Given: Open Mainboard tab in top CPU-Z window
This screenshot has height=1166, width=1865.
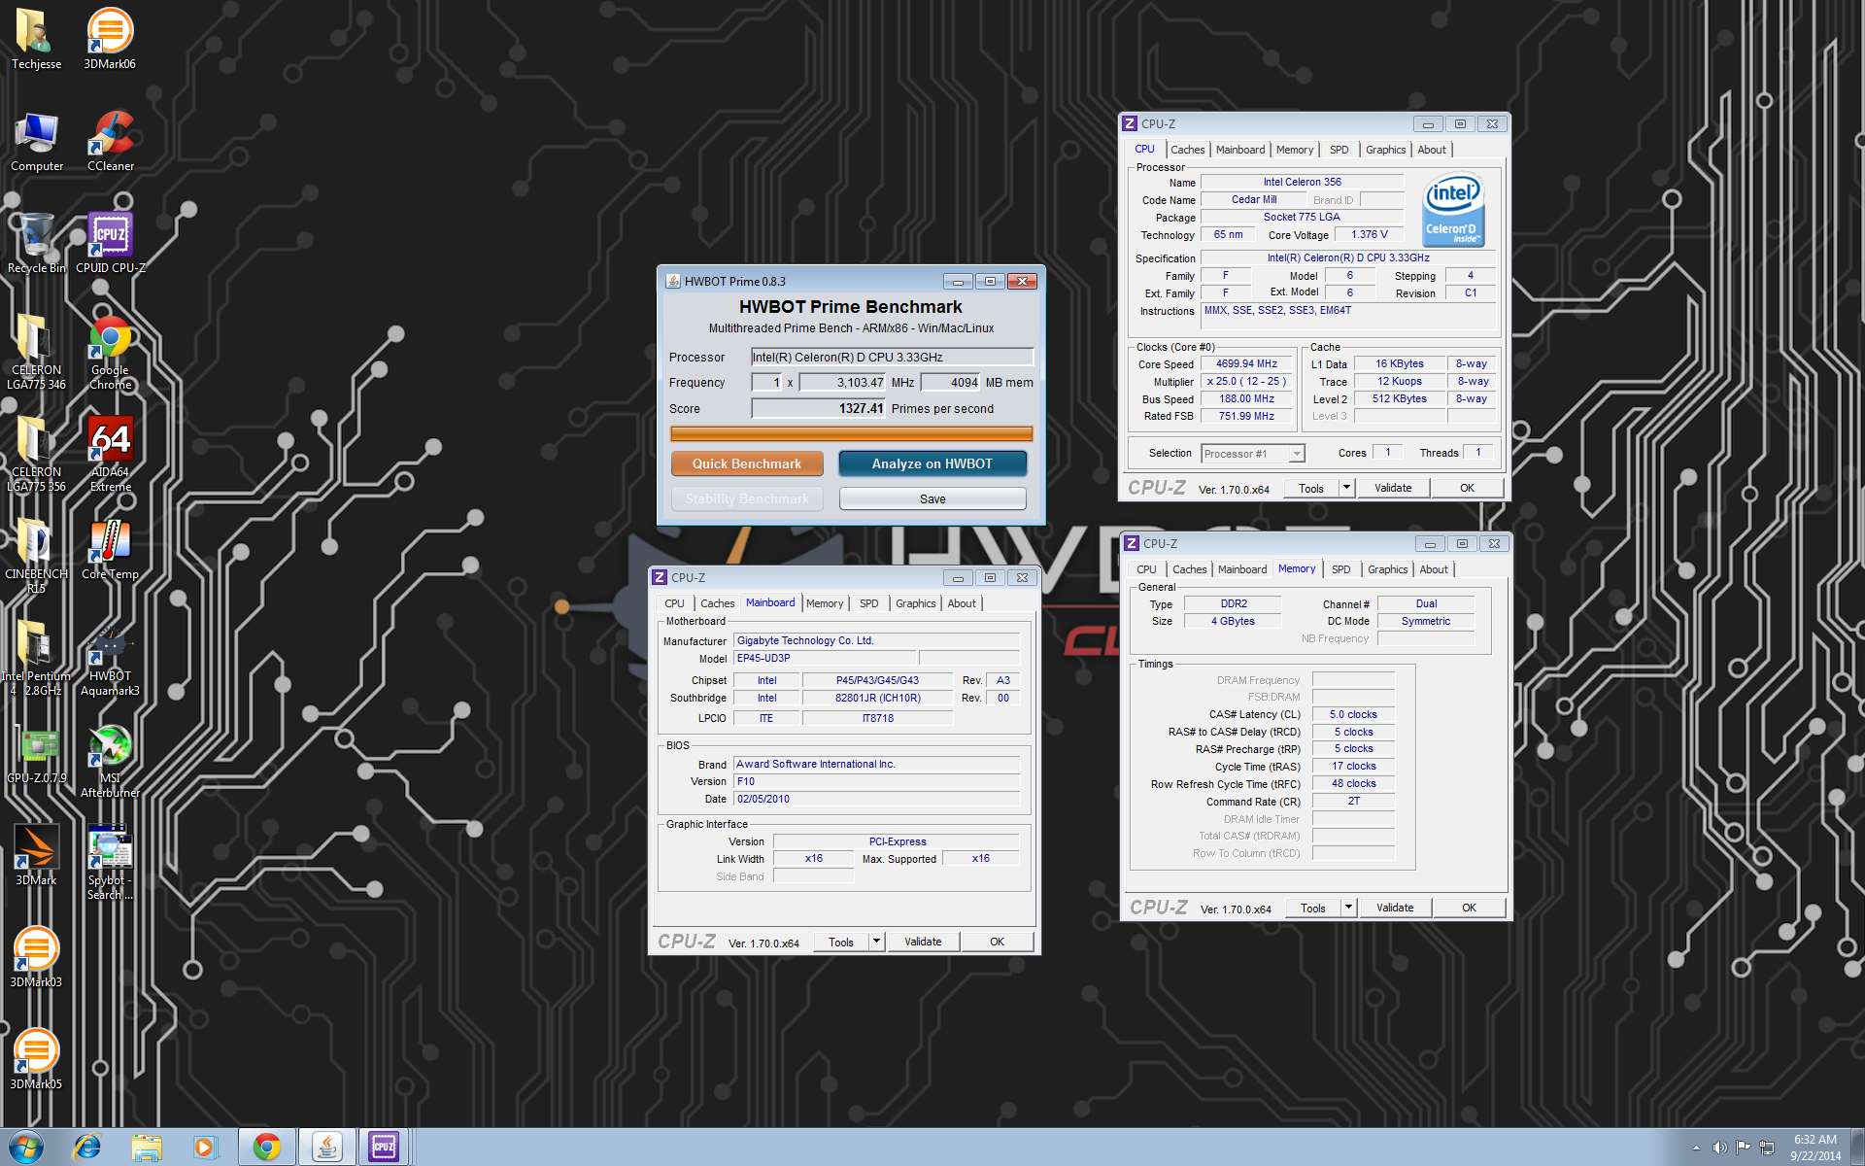Looking at the screenshot, I should pyautogui.click(x=1240, y=150).
